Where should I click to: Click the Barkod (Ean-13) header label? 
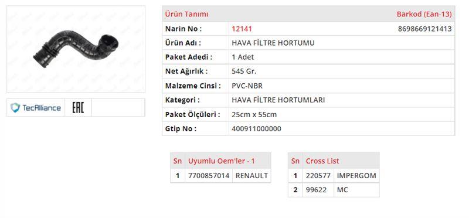click(424, 14)
